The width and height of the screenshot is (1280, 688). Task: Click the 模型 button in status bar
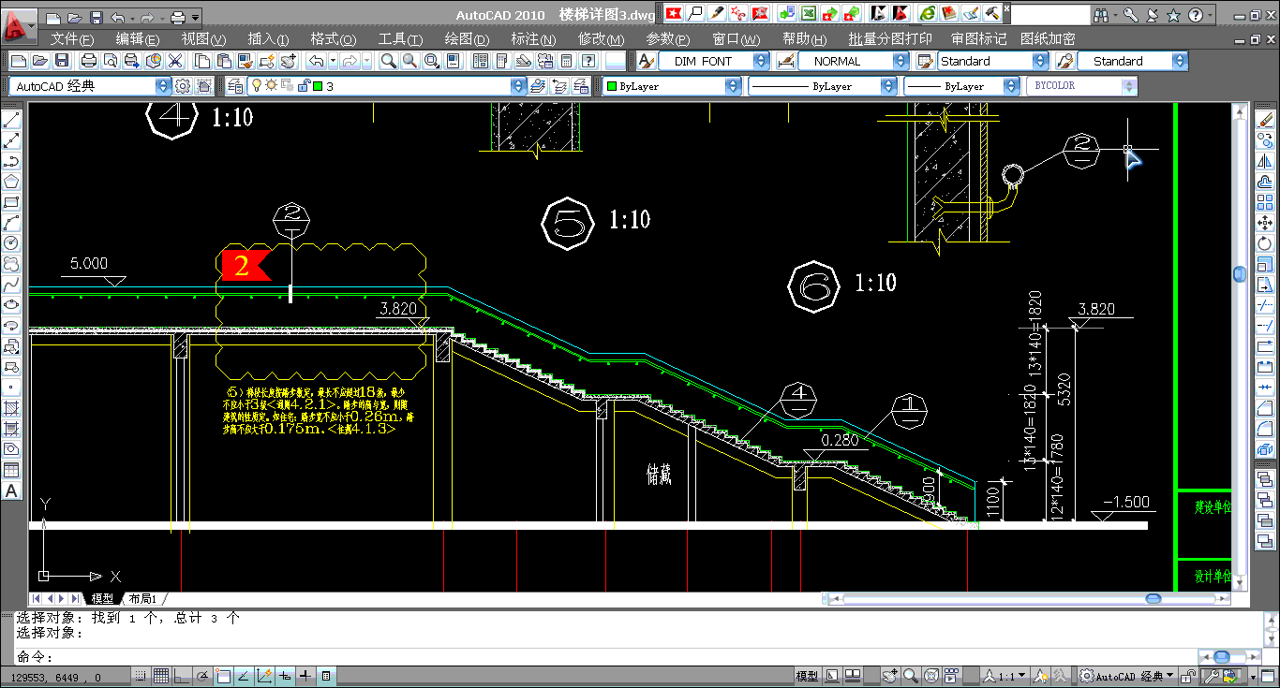(x=806, y=676)
